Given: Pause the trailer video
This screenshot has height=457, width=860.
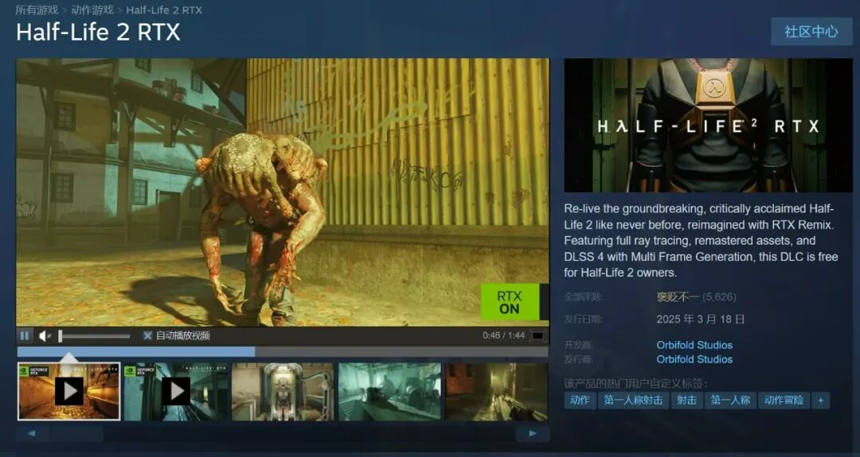Looking at the screenshot, I should click(x=24, y=335).
